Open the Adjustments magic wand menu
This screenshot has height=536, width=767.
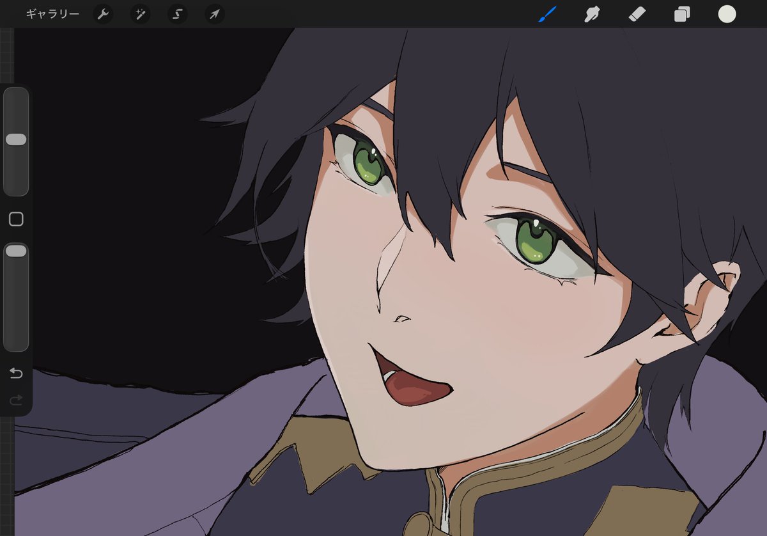coord(140,14)
